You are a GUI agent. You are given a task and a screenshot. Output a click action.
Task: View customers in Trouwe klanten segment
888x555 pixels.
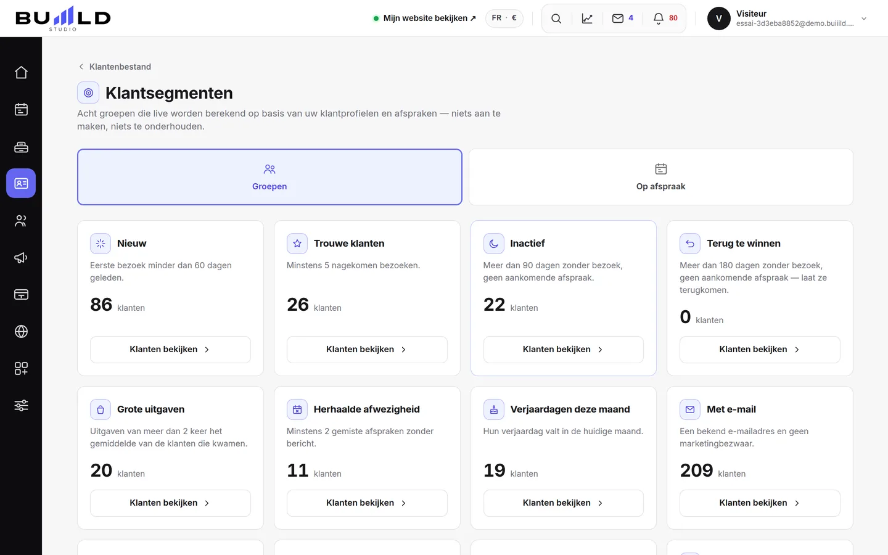(x=367, y=350)
